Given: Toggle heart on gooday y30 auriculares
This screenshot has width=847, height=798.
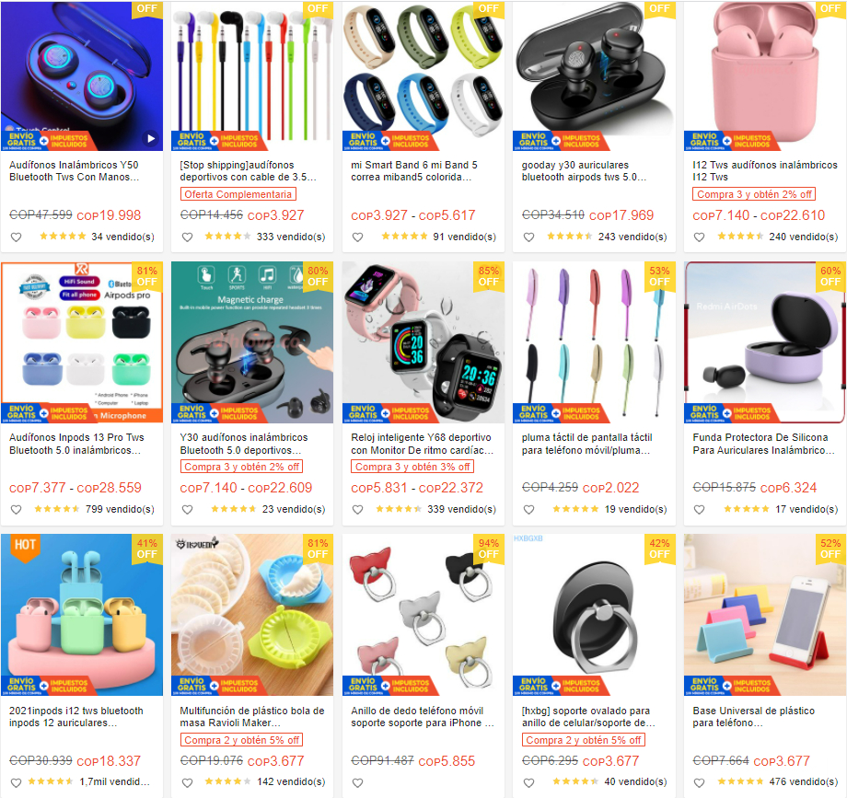Looking at the screenshot, I should 528,237.
